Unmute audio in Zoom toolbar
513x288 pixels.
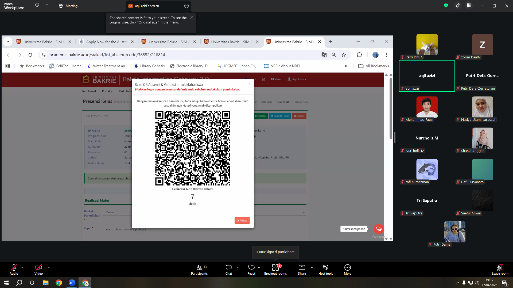pos(14,269)
